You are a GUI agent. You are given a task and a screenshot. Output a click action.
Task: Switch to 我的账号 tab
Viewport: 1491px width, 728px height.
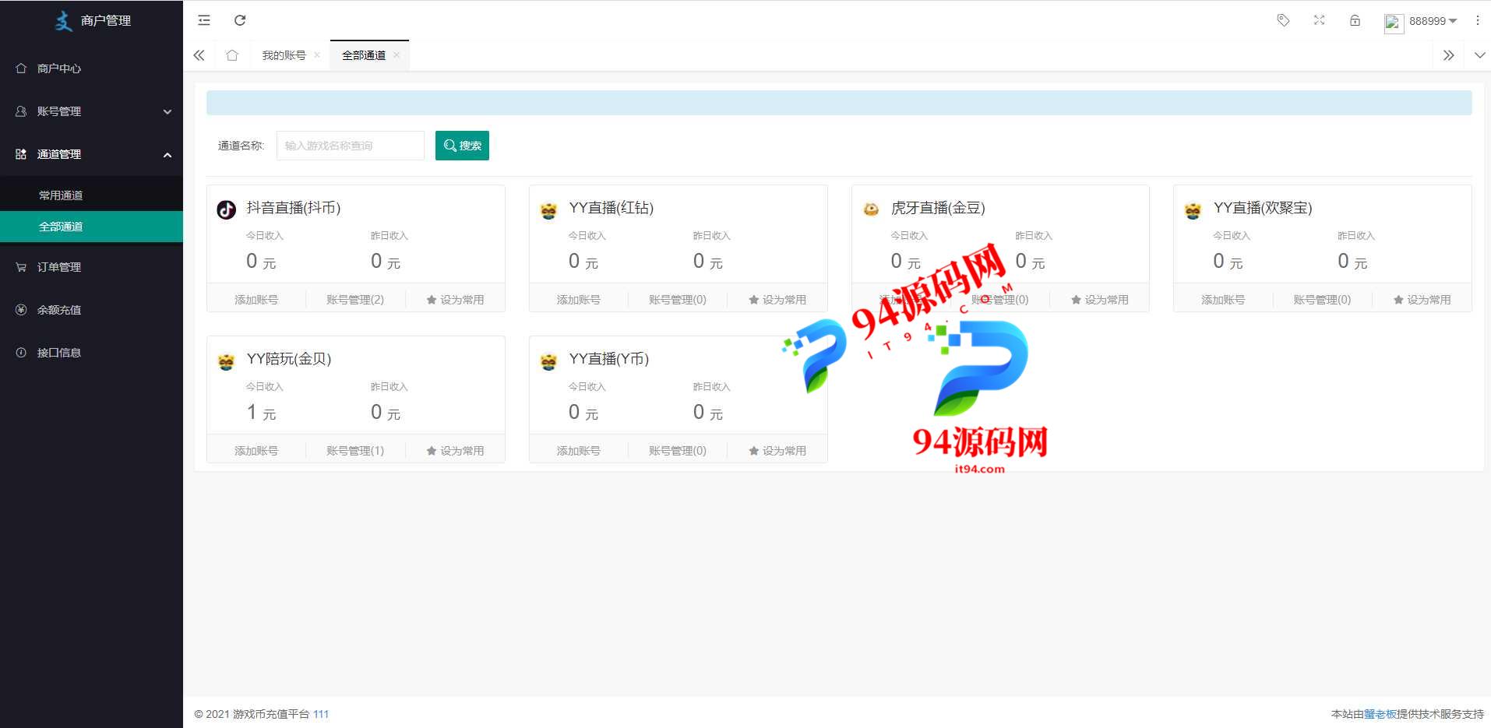click(284, 55)
